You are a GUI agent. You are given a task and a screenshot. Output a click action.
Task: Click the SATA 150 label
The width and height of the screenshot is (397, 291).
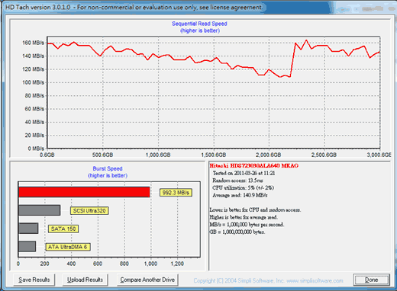tap(63, 229)
